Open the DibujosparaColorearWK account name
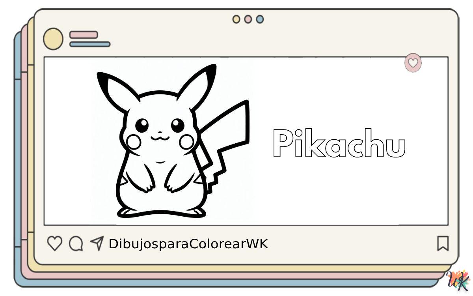The image size is (473, 296). (x=188, y=244)
